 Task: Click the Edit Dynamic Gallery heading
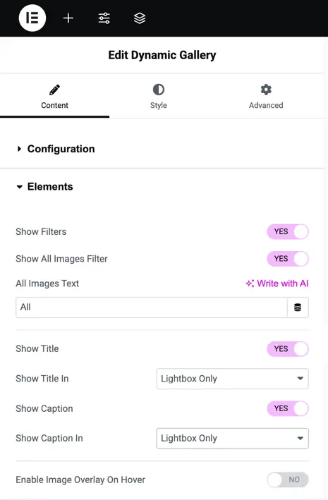[162, 55]
